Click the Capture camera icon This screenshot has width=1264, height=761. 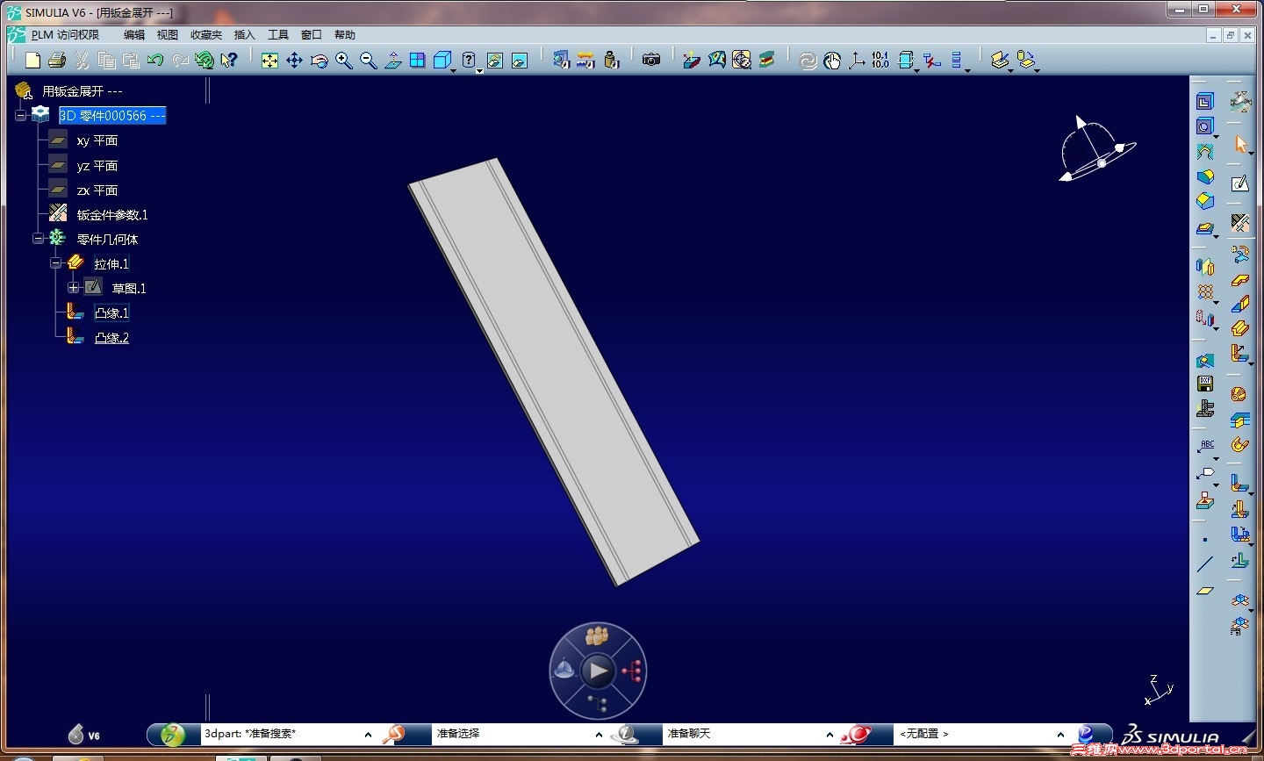[x=650, y=60]
